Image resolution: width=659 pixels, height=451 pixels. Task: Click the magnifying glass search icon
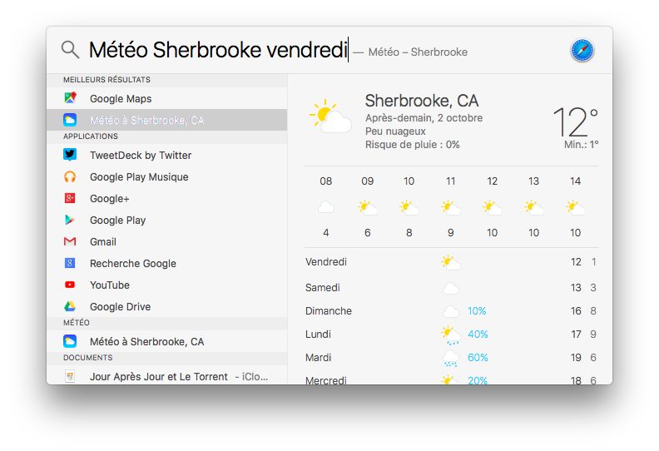tap(70, 50)
